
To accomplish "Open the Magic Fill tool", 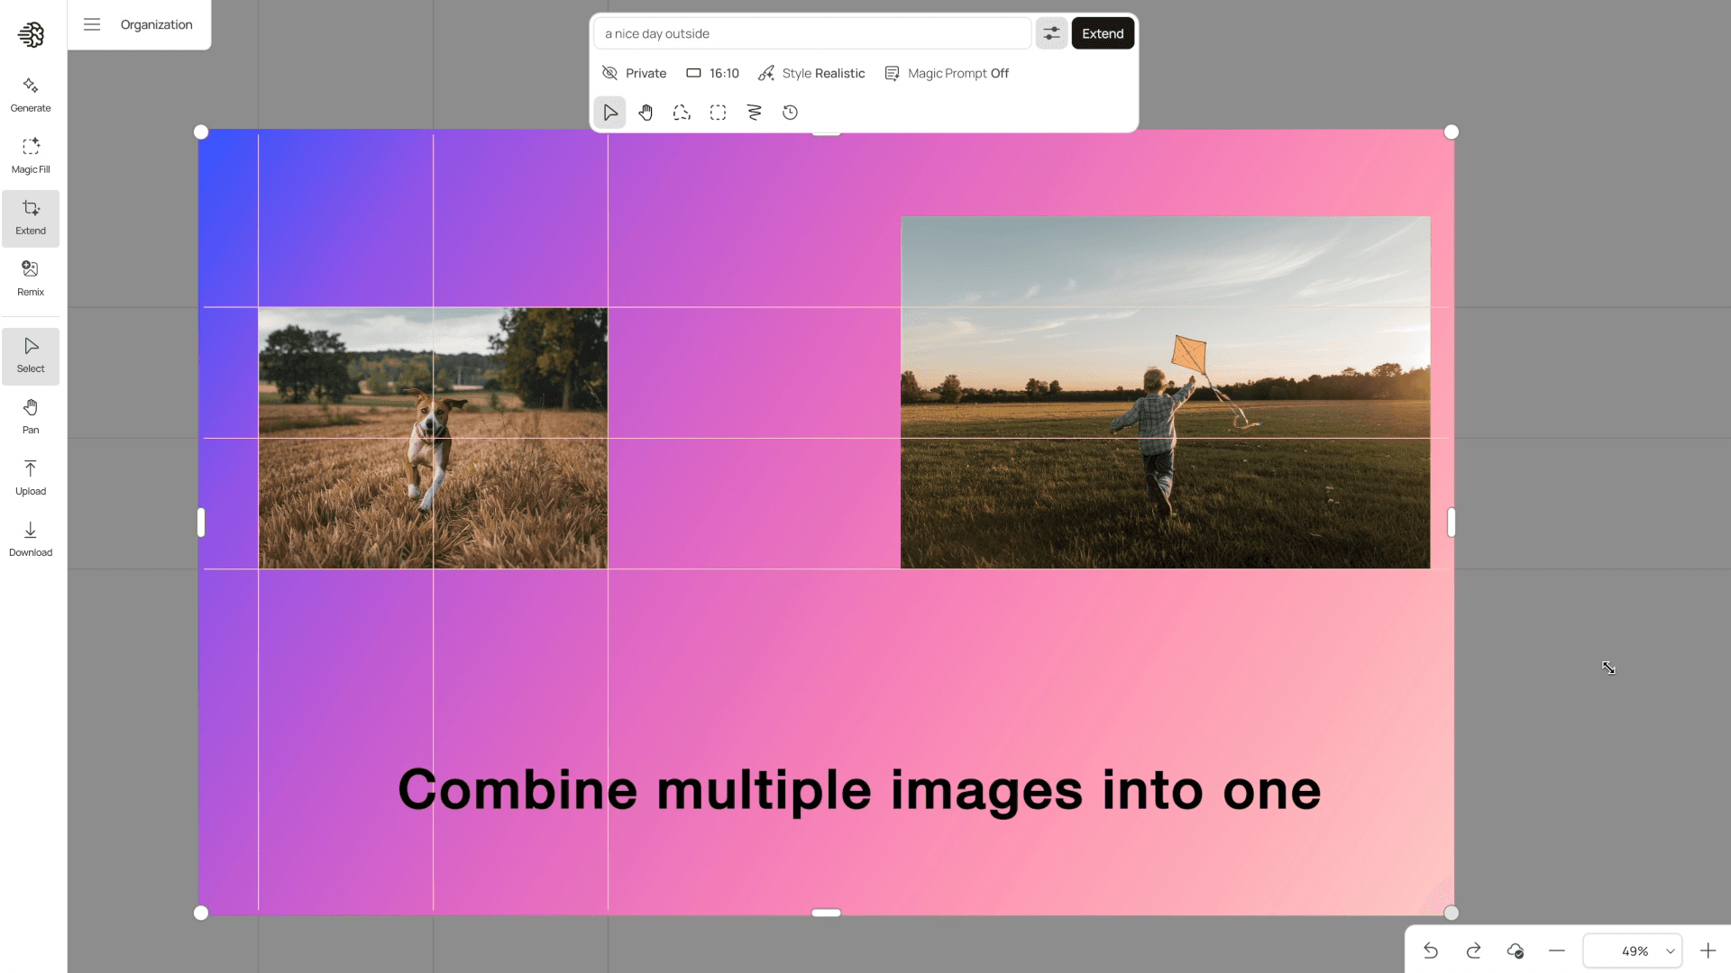I will [x=30, y=153].
